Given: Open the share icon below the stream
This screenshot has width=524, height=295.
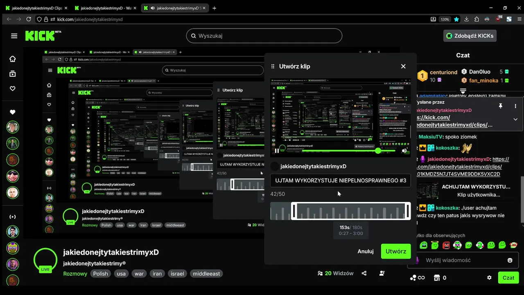Looking at the screenshot, I should coord(364,273).
